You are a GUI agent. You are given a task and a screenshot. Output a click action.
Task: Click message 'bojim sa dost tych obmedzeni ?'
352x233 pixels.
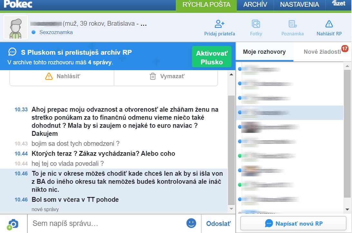tap(75, 144)
